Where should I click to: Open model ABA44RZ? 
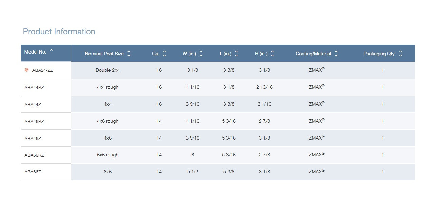pyautogui.click(x=34, y=87)
